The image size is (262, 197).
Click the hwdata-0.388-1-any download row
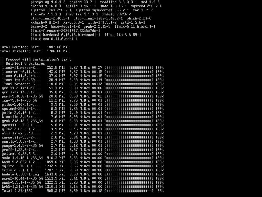(x=83, y=174)
